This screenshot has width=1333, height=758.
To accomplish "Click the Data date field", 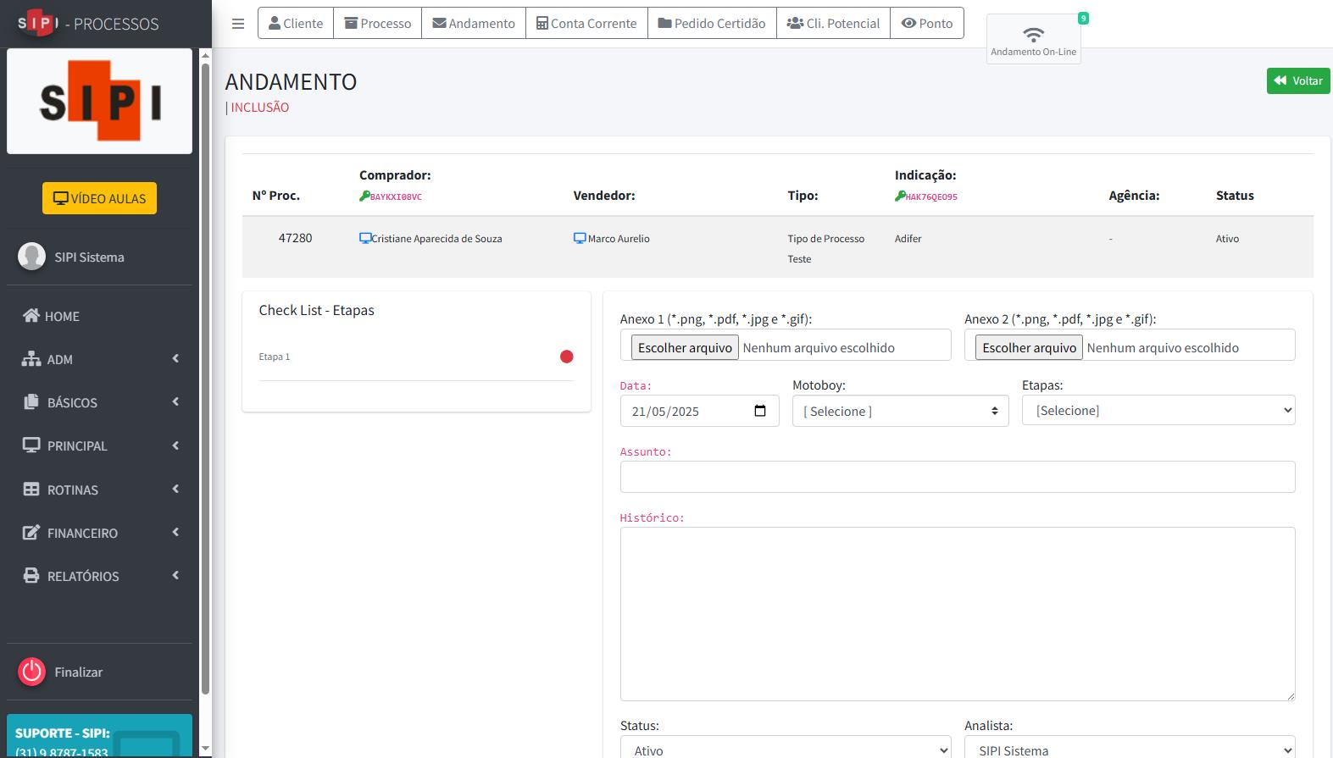I will tap(699, 411).
